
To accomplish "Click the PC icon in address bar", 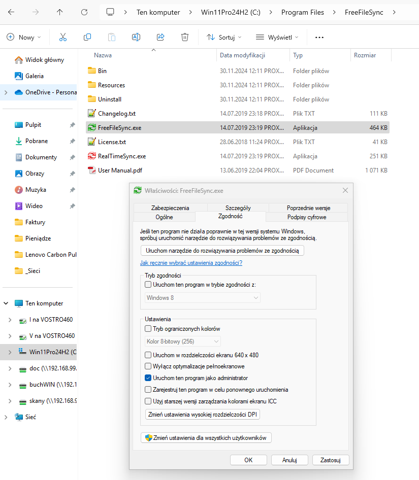I will (110, 12).
